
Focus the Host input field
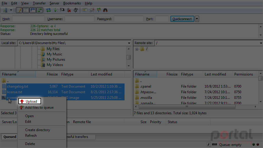[x=28, y=19]
